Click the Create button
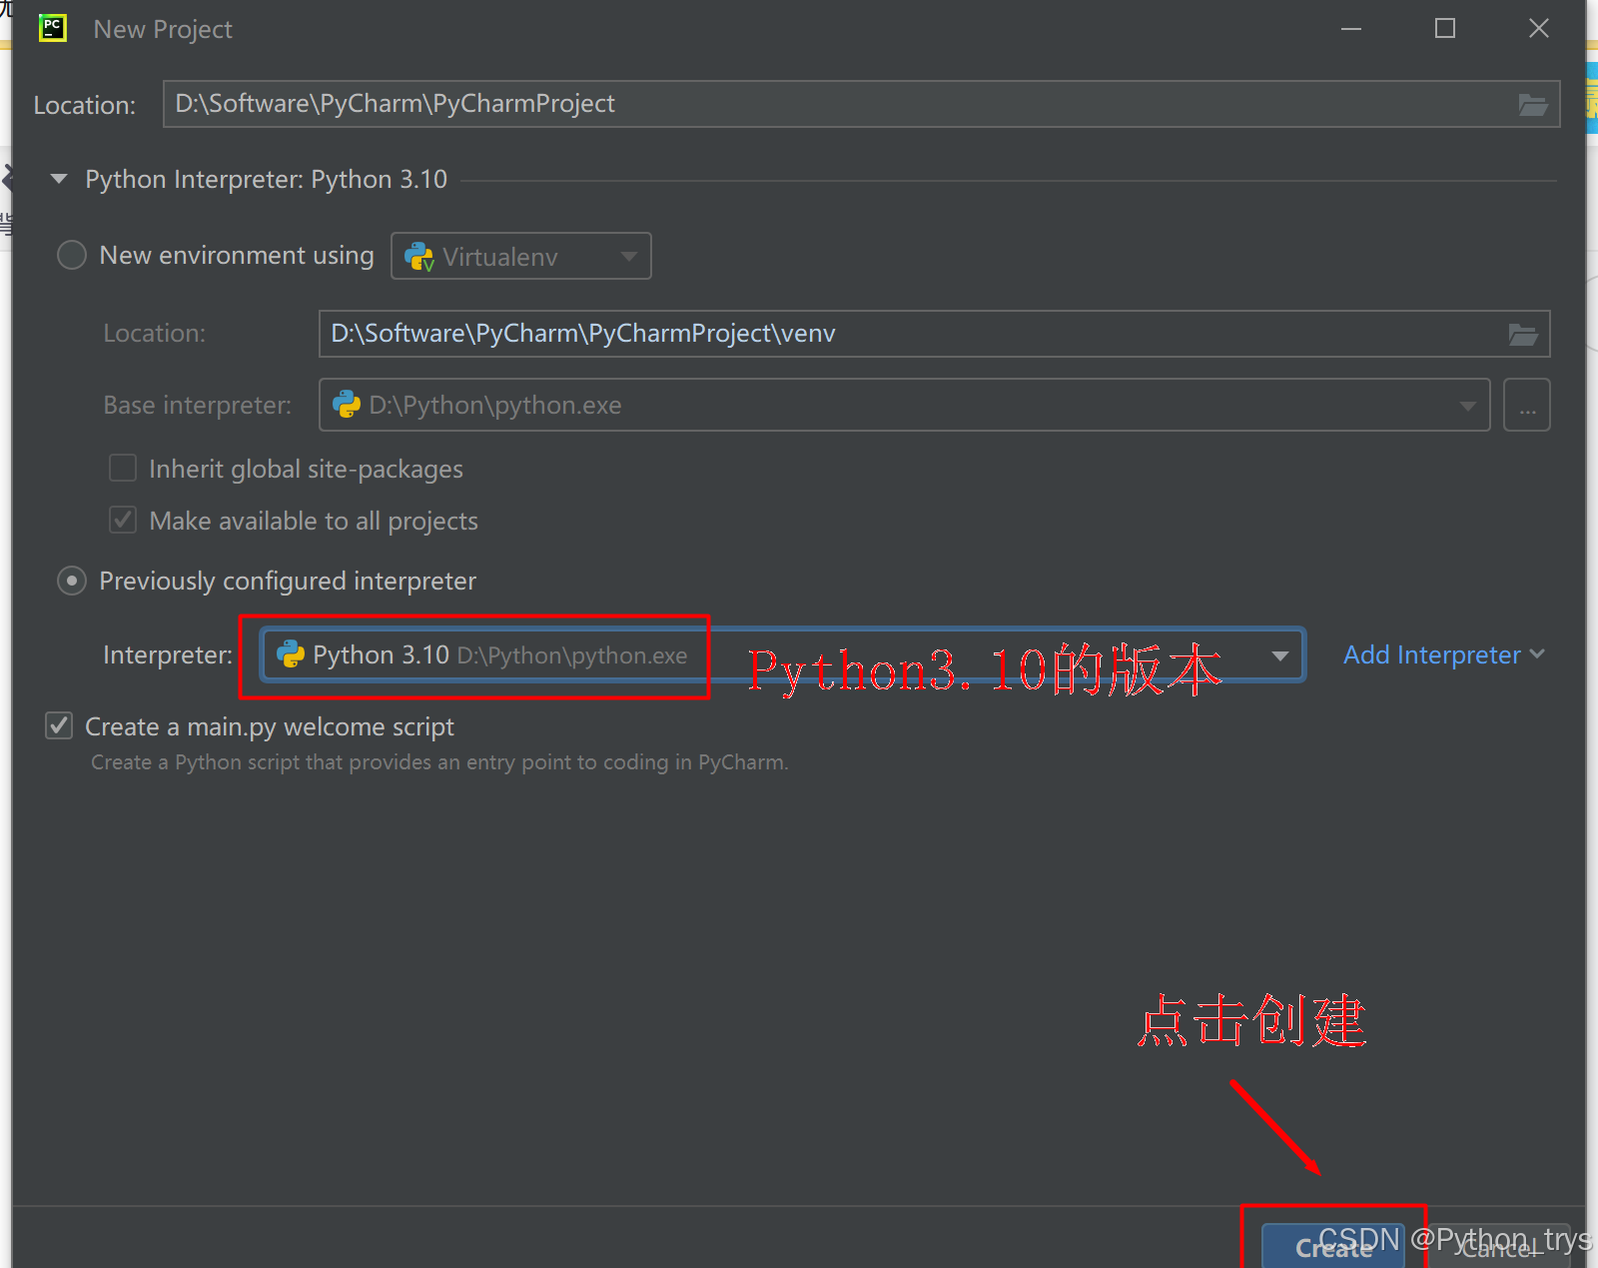The height and width of the screenshot is (1268, 1598). [x=1333, y=1246]
